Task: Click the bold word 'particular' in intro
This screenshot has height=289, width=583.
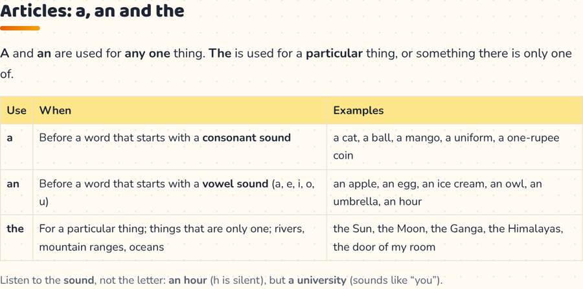Action: [x=334, y=54]
